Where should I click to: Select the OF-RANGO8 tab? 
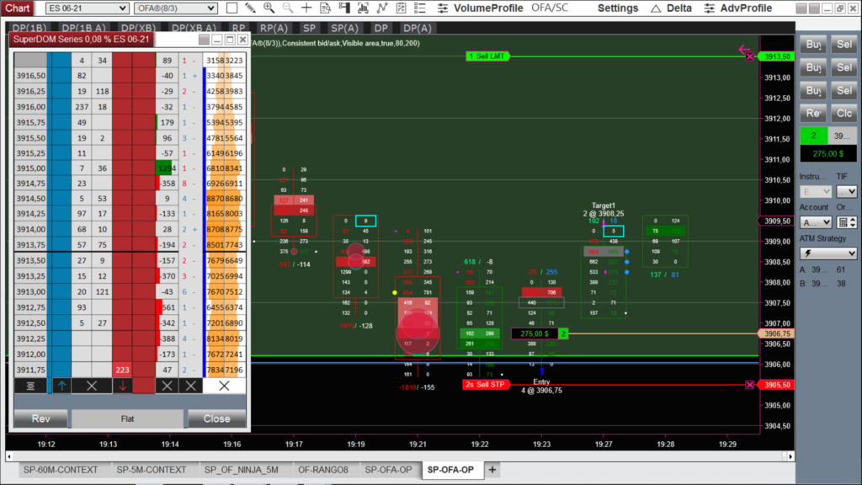click(x=323, y=470)
